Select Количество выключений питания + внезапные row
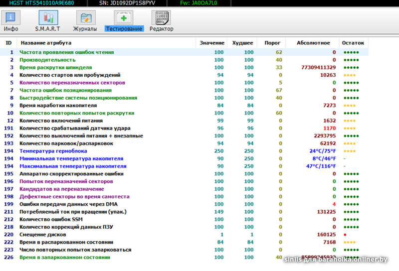This screenshot has height=271, width=399. (x=184, y=136)
